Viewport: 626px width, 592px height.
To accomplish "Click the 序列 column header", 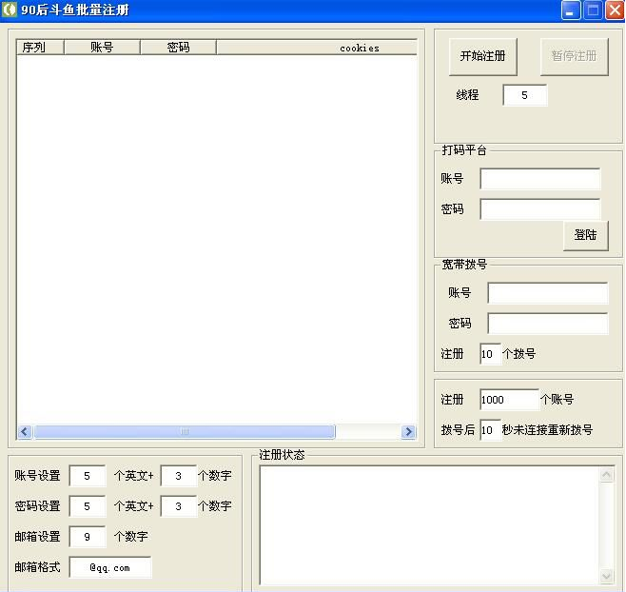I will pyautogui.click(x=40, y=48).
